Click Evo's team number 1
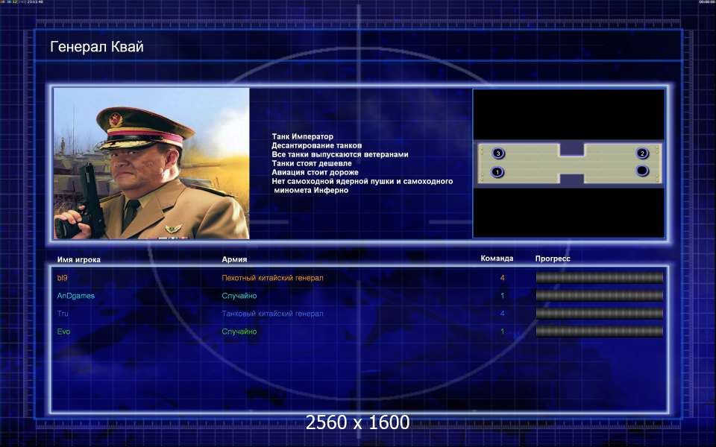This screenshot has width=716, height=447. tap(502, 332)
